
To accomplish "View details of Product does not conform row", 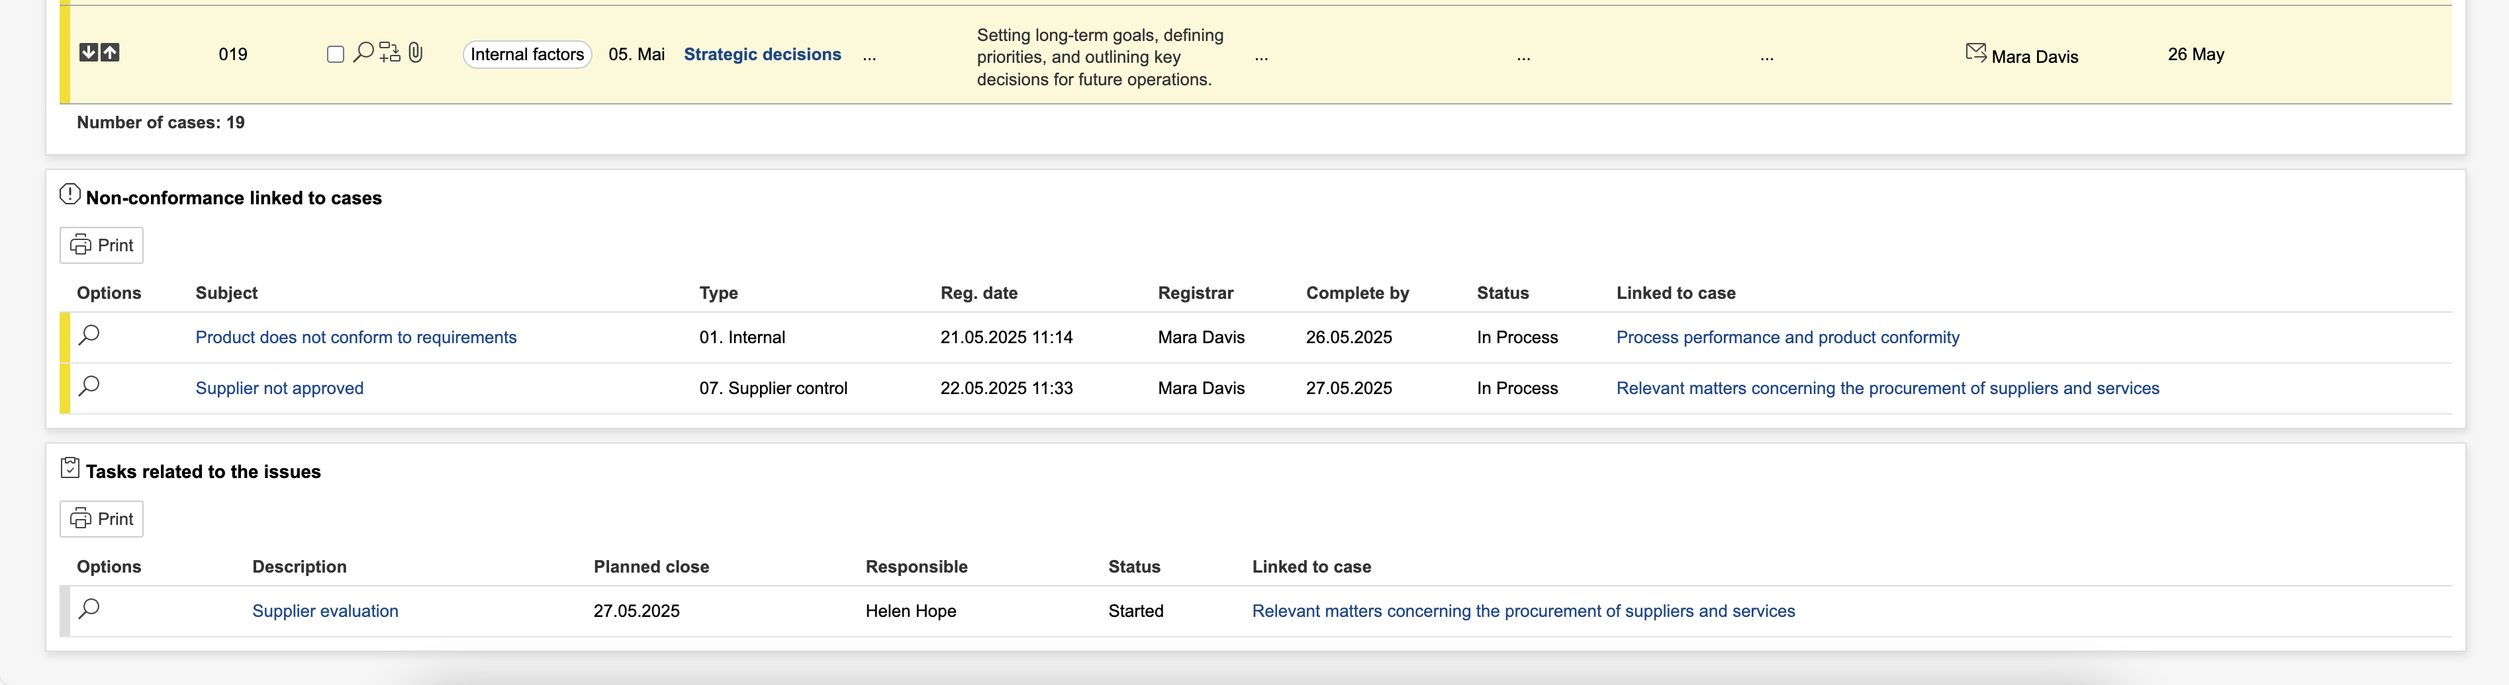I will (x=89, y=336).
